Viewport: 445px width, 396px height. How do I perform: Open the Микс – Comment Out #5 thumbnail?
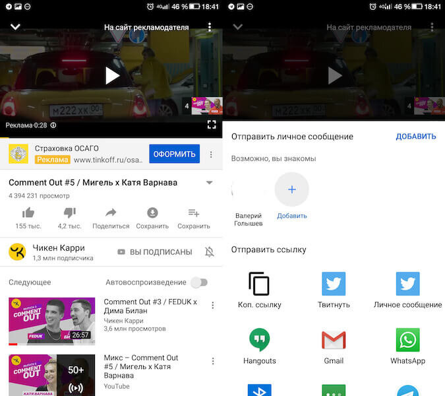point(51,375)
